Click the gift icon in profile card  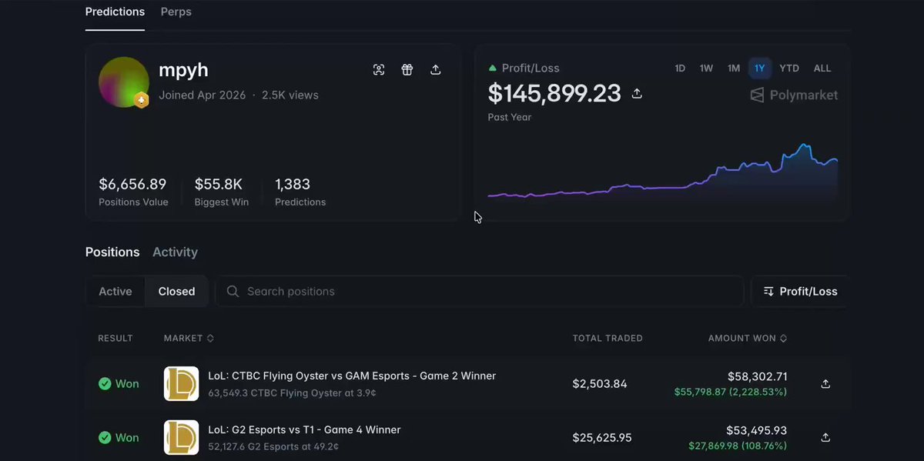tap(407, 70)
